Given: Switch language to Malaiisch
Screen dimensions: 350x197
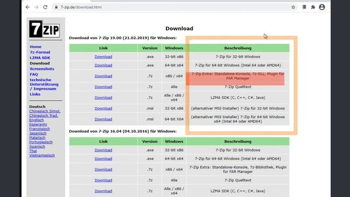Looking at the screenshot, I should click(x=37, y=137).
